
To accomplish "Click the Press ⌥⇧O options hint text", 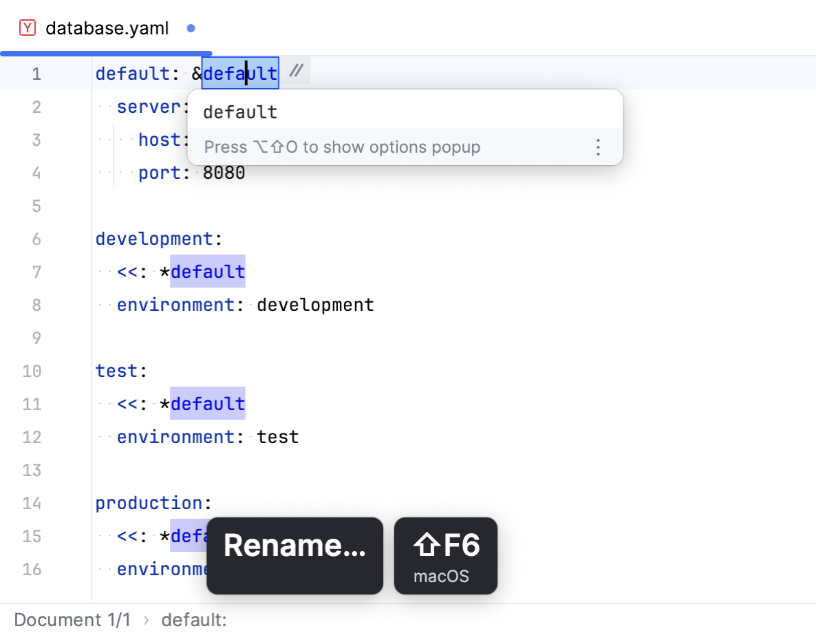I will pos(343,147).
